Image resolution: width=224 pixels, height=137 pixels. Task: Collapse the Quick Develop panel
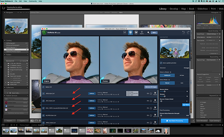[220, 31]
